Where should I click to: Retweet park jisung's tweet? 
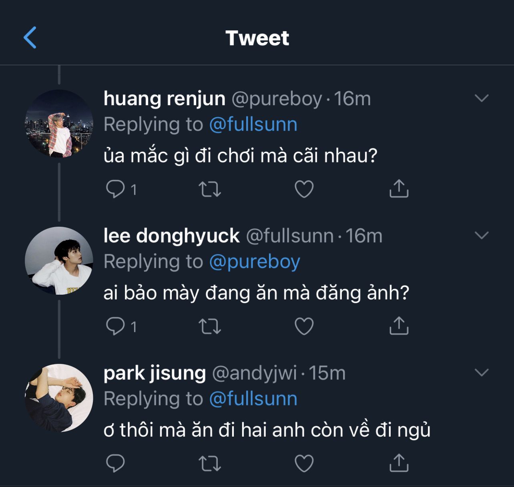[x=210, y=463]
